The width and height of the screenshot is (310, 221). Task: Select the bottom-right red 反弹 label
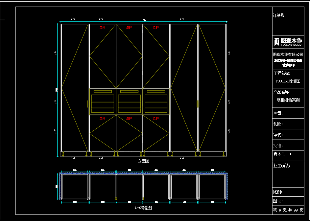coord(156,119)
